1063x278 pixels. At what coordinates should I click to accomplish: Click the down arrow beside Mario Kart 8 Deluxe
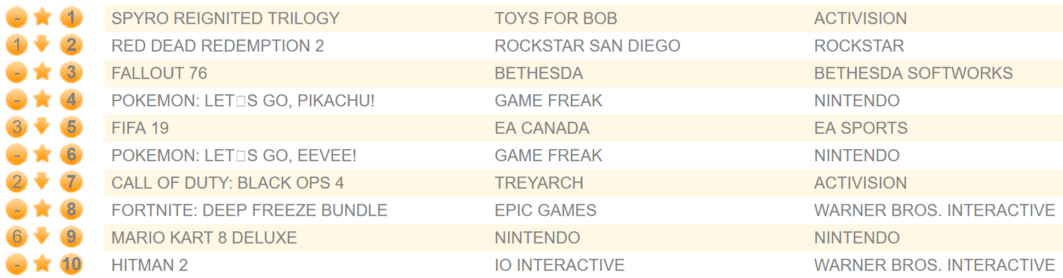[42, 236]
